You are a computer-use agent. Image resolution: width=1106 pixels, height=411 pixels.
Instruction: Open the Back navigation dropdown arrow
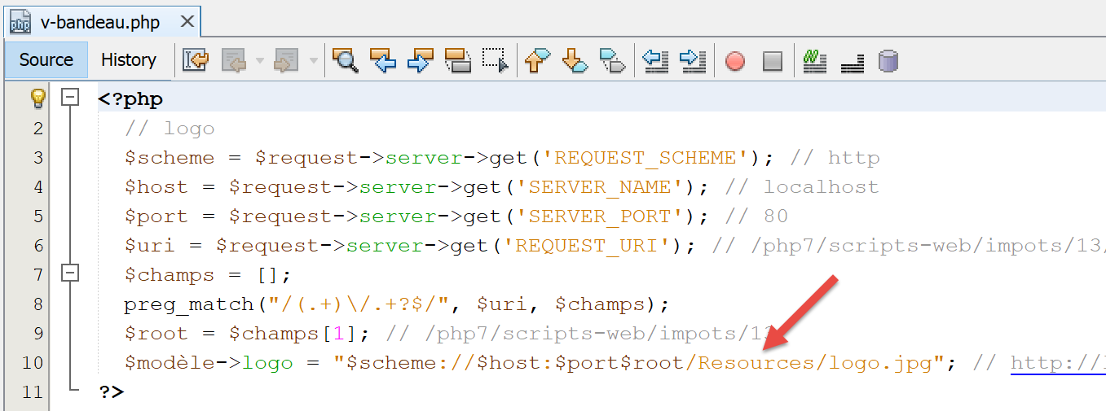click(x=260, y=61)
